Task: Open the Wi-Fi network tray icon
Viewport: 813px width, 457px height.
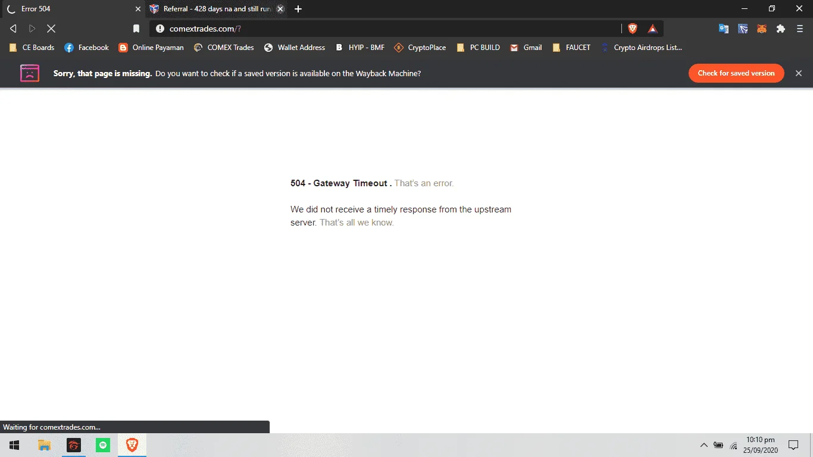Action: [x=734, y=445]
